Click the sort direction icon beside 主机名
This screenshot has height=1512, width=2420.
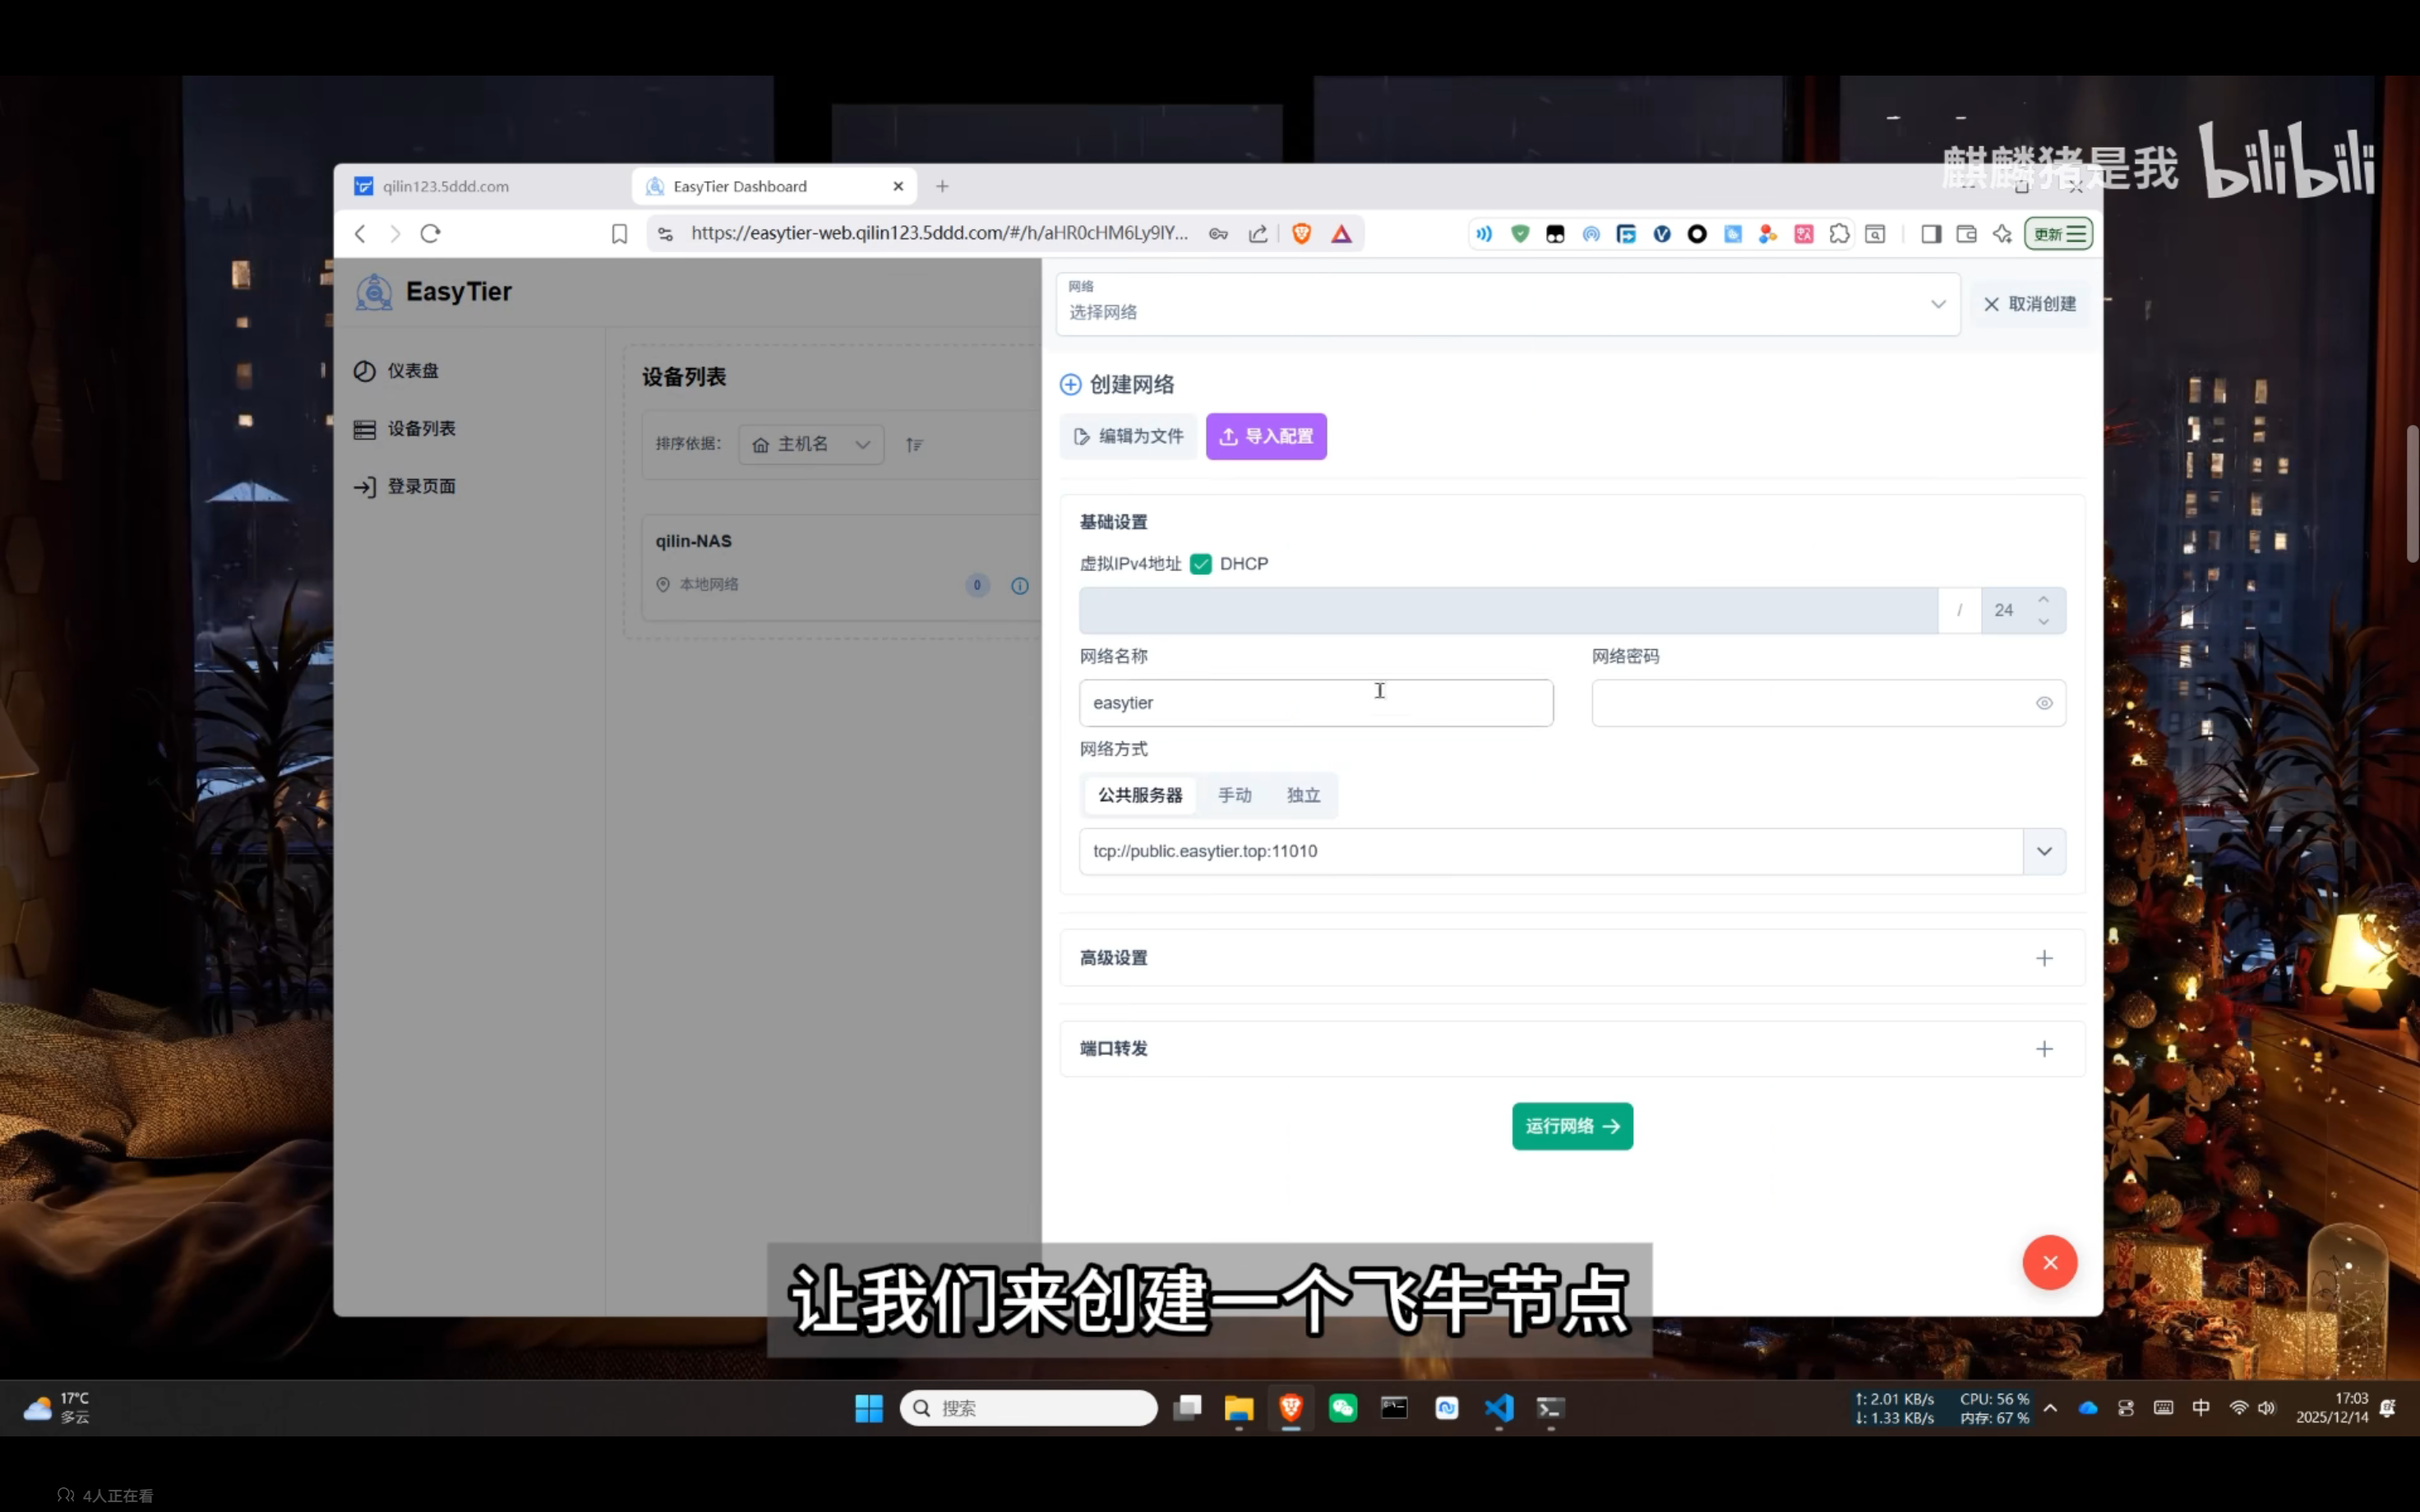coord(913,444)
